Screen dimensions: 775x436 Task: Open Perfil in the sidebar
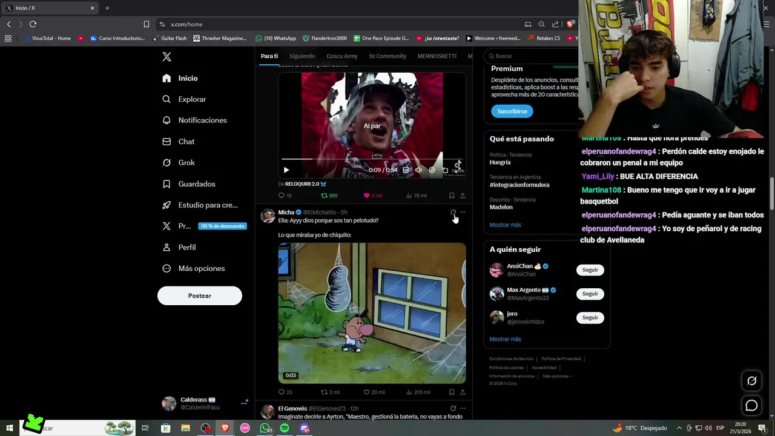pyautogui.click(x=179, y=247)
